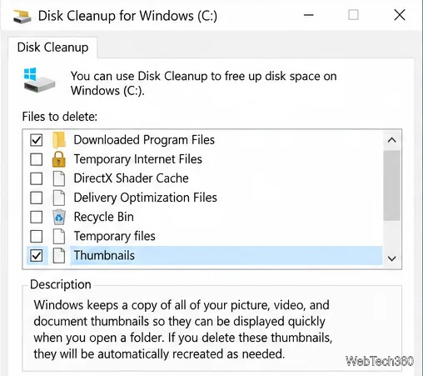Uncheck the Thumbnails checkbox
The height and width of the screenshot is (376, 423).
tap(37, 255)
